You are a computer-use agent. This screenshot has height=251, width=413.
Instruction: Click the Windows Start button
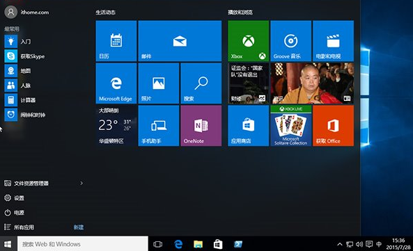(x=8, y=244)
